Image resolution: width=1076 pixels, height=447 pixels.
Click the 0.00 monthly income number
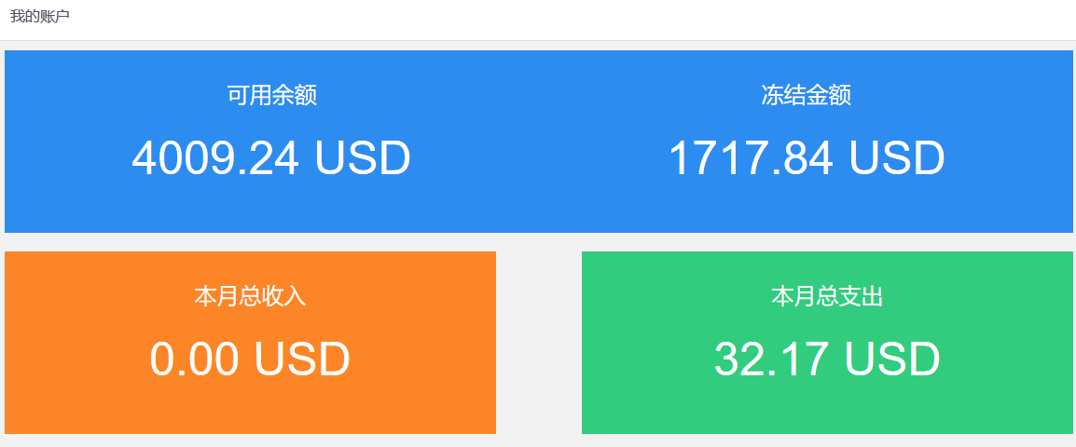click(x=194, y=359)
